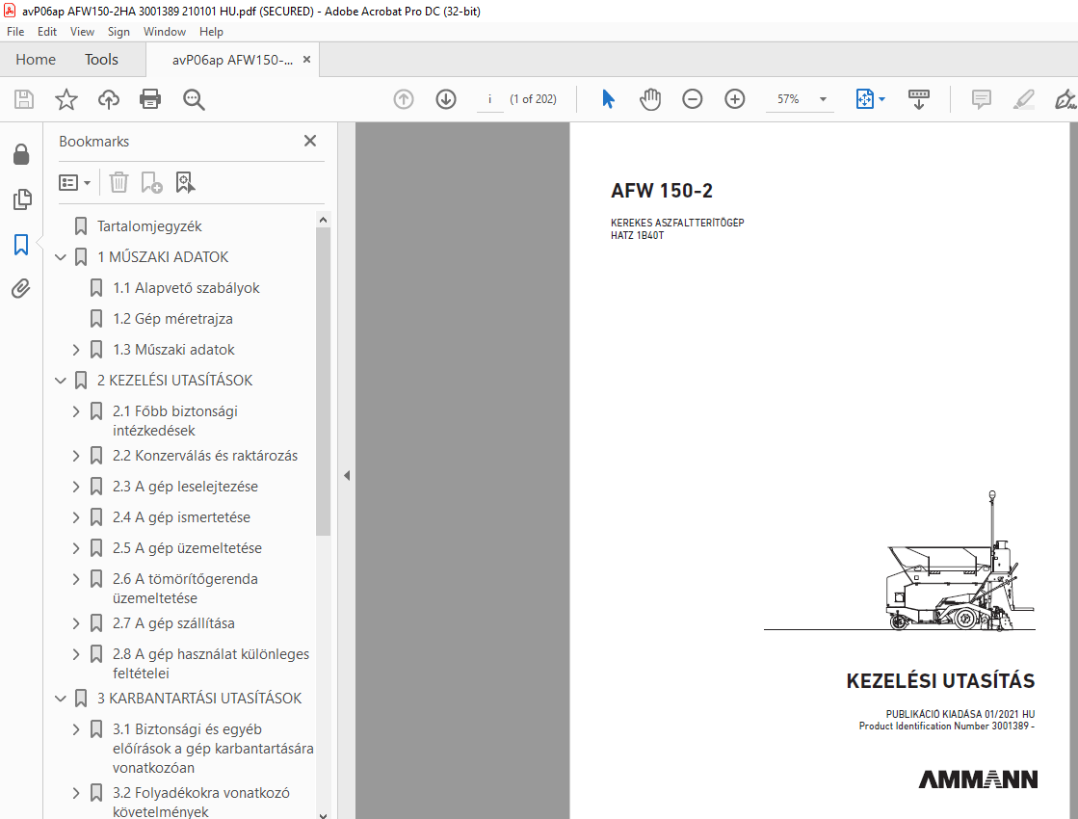Switch to the Home tab
Image resolution: width=1078 pixels, height=819 pixels.
[36, 60]
